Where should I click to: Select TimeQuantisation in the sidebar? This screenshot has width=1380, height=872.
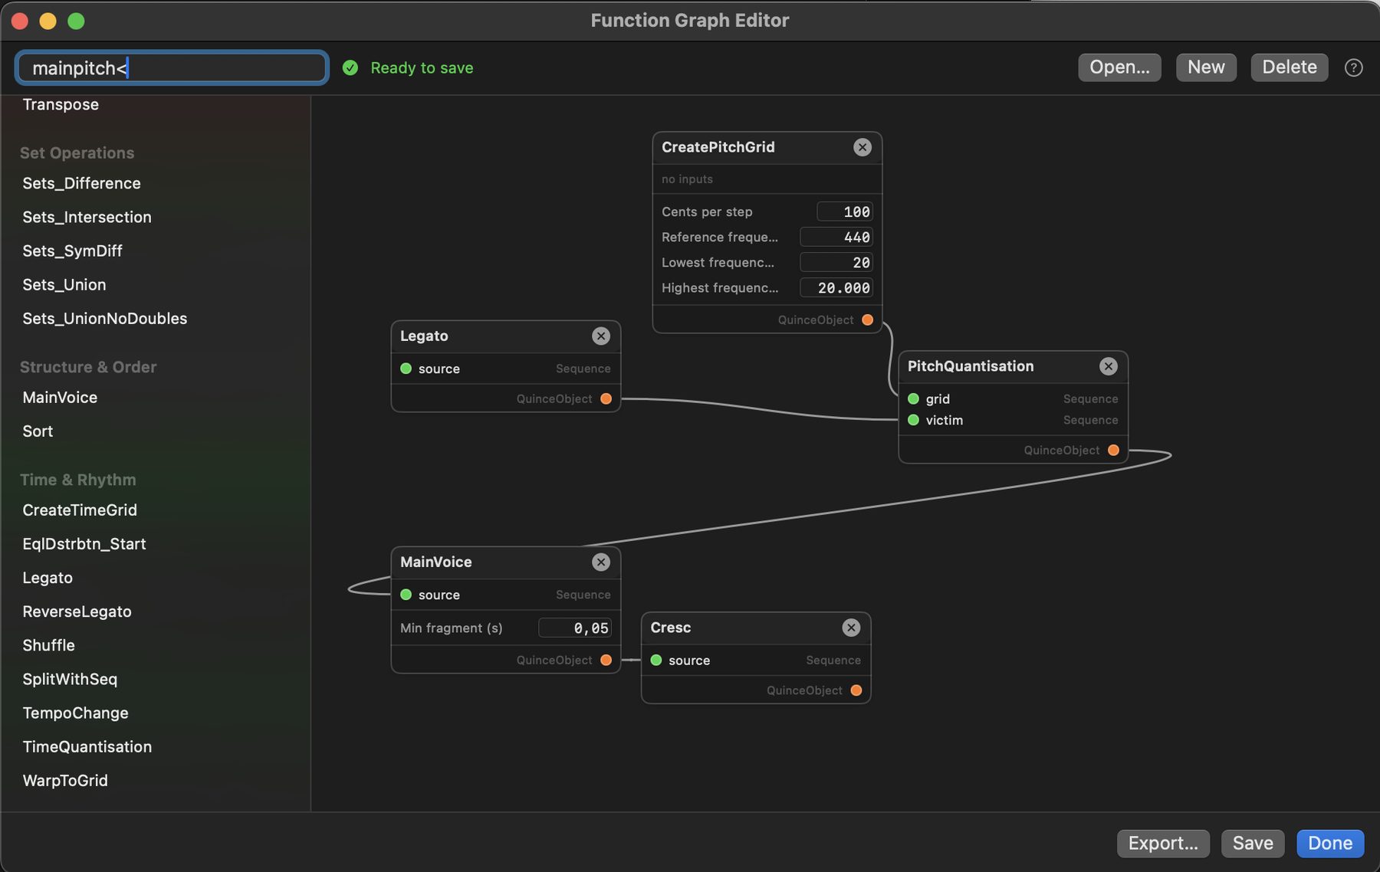click(x=87, y=746)
